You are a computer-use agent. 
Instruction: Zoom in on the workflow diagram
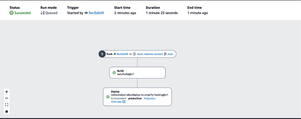[x=7, y=92]
